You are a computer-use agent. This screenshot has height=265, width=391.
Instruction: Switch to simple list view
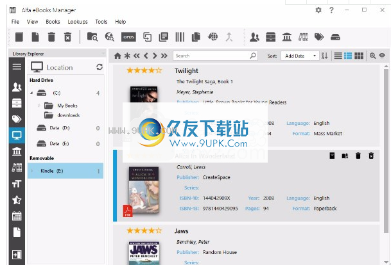coord(338,56)
